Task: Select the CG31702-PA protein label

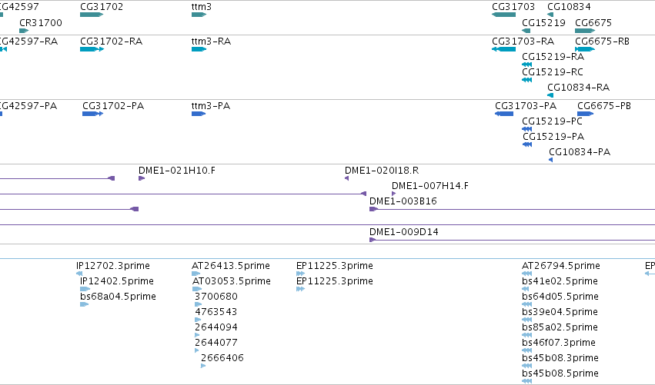Action: (113, 106)
